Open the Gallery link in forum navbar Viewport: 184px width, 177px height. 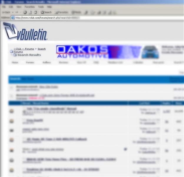tap(47, 63)
